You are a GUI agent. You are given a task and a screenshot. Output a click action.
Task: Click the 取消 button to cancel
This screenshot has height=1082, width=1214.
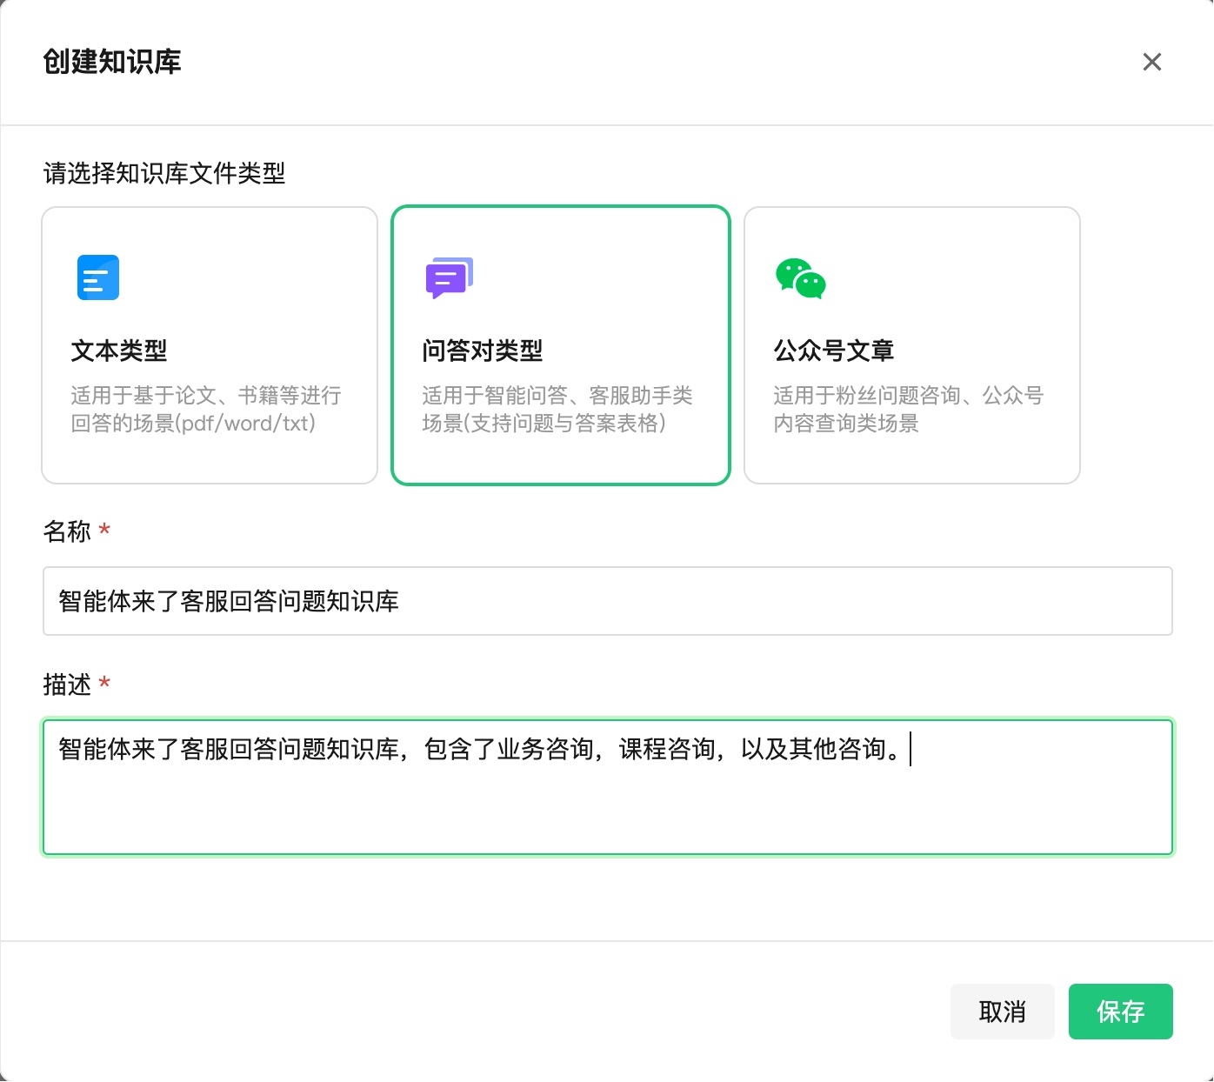point(1002,1012)
